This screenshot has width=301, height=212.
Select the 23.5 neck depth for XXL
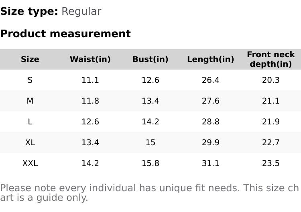click(271, 163)
